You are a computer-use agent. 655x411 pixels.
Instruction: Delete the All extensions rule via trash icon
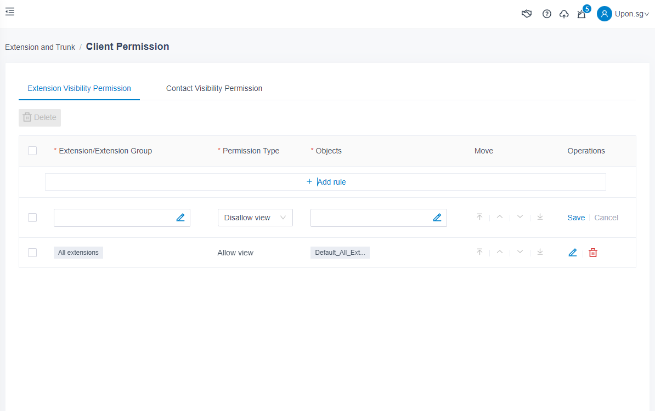point(593,253)
